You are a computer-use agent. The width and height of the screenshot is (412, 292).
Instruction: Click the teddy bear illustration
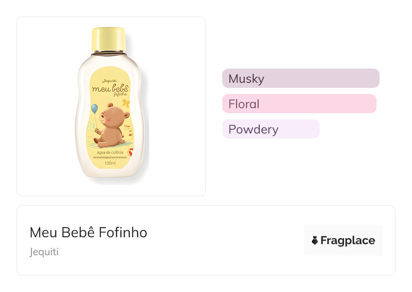click(x=112, y=124)
